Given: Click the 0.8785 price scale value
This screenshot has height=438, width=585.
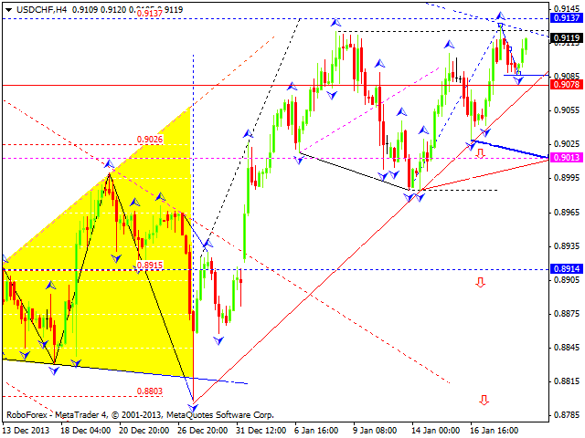Looking at the screenshot, I should click(567, 414).
